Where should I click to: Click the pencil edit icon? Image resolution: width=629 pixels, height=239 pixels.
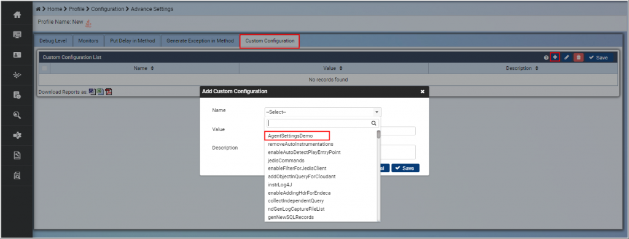(x=566, y=58)
